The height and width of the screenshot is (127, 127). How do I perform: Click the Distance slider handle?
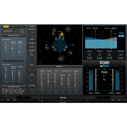pyautogui.click(x=41, y=83)
